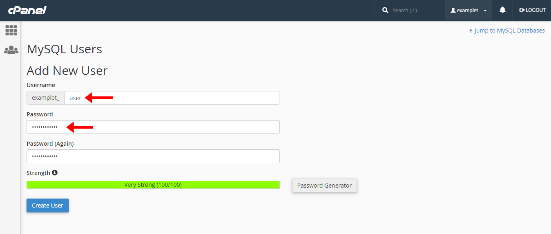
Task: Expand the examplet account dropdown arrow
Action: pos(485,11)
